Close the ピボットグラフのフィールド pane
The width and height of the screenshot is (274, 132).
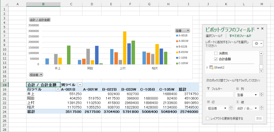(x=262, y=29)
